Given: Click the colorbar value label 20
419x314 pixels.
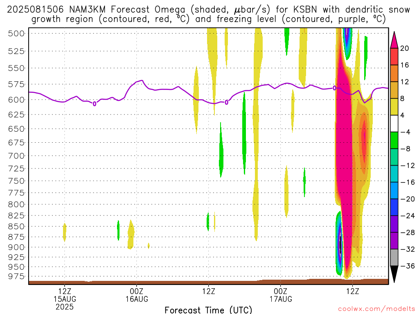Looking at the screenshot, I should click(405, 48).
